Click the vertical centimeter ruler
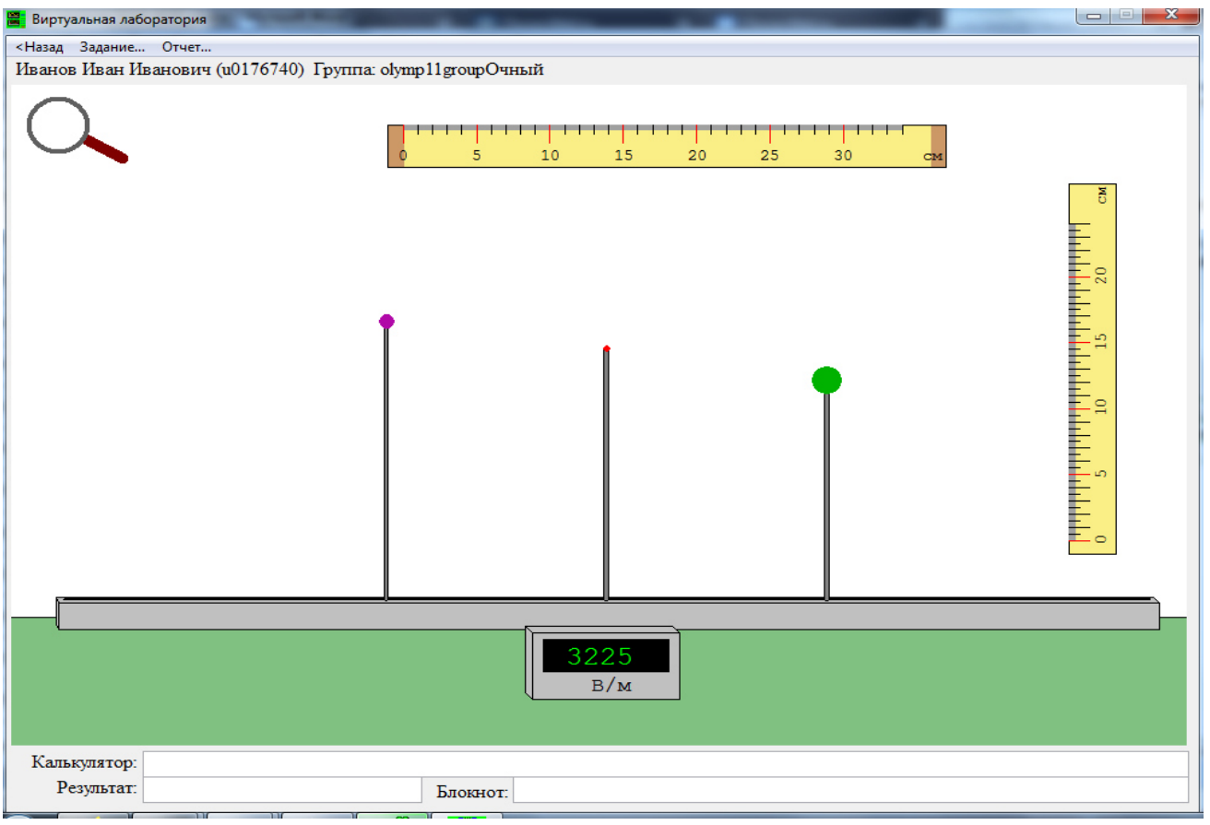The width and height of the screenshot is (1210, 825). click(1092, 369)
